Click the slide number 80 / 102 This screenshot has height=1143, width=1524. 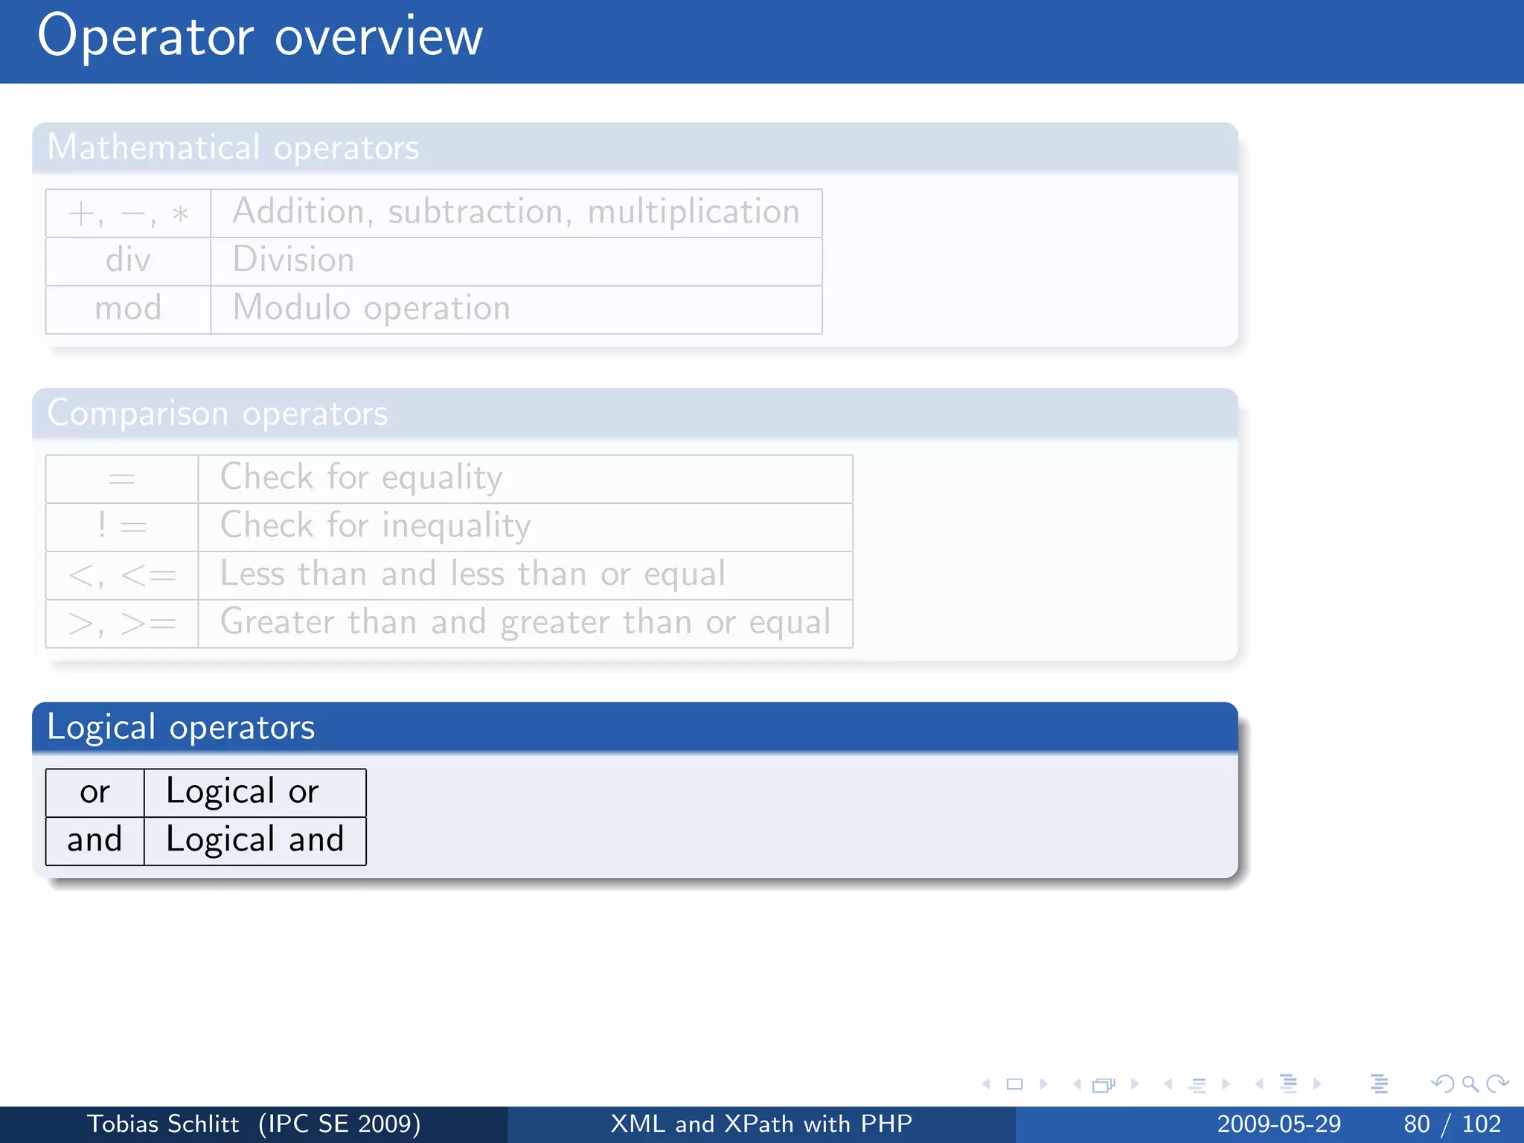(1452, 1124)
